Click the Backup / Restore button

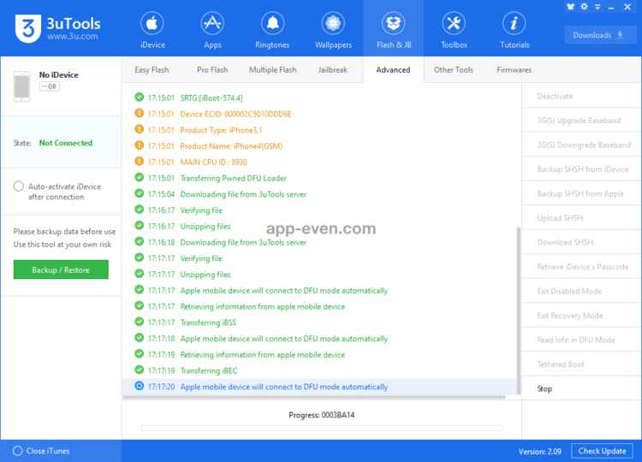(x=61, y=269)
